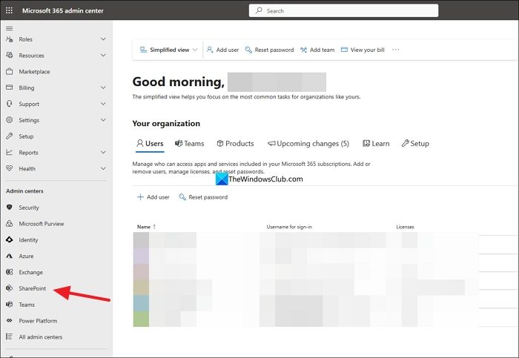Click the Support headset icon

point(9,104)
